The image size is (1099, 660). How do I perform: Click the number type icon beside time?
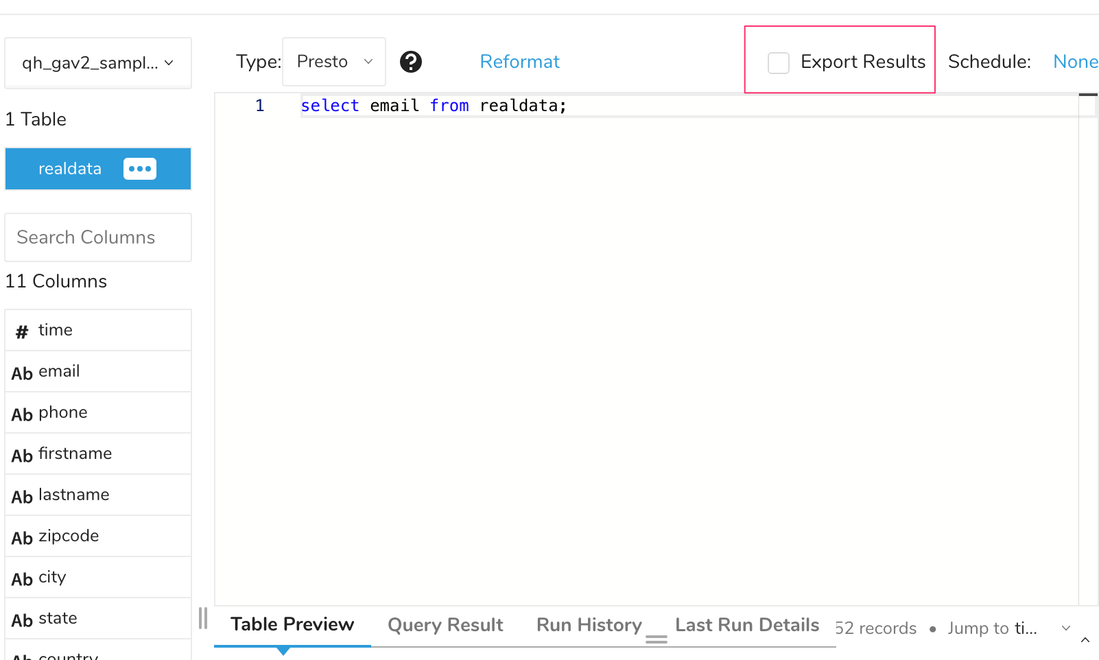click(22, 332)
